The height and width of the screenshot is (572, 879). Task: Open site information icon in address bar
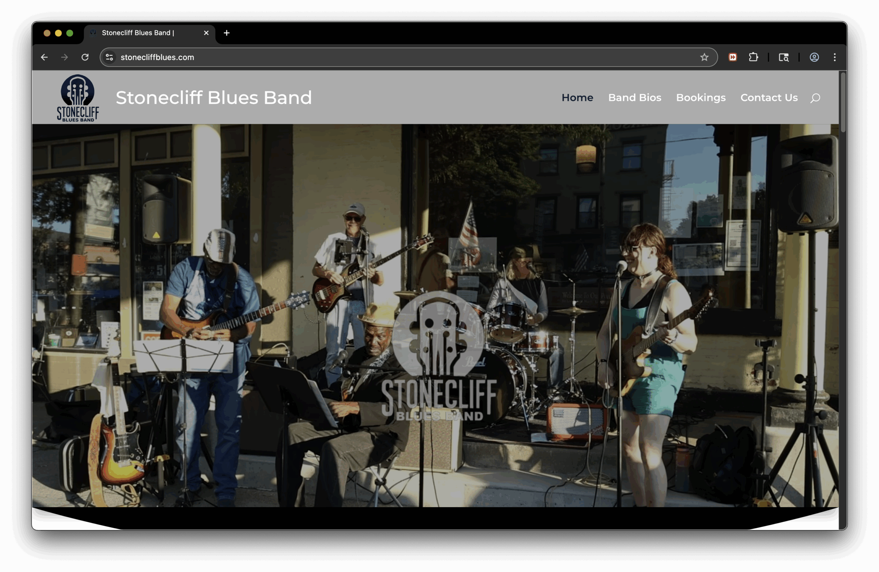pos(109,57)
